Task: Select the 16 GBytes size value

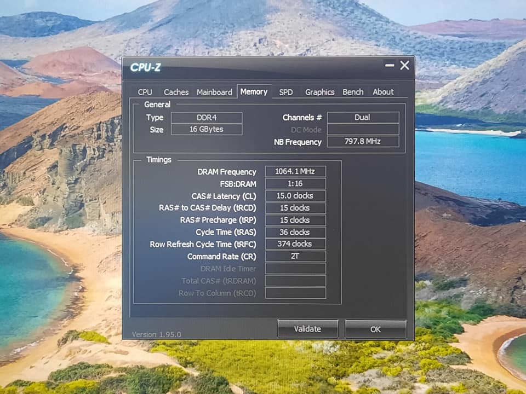Action: (207, 129)
